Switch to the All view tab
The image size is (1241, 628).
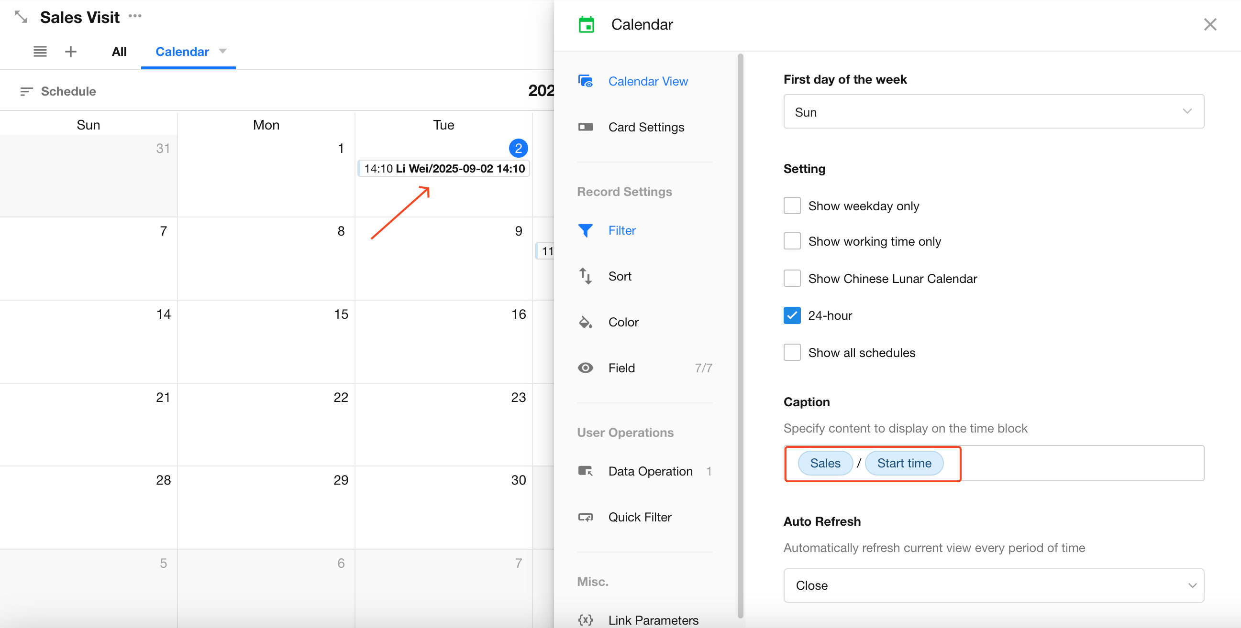(x=119, y=52)
